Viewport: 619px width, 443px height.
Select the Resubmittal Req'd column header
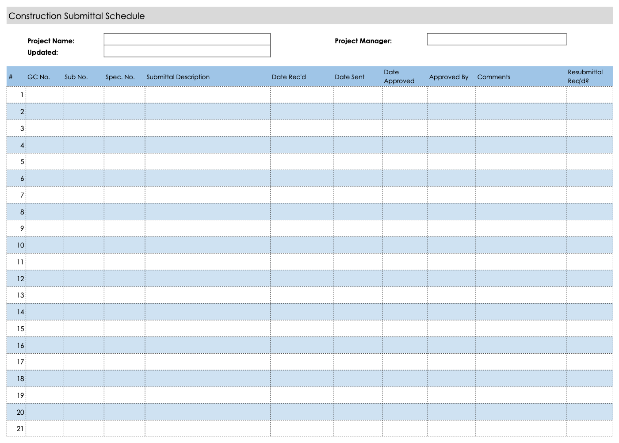tap(585, 76)
